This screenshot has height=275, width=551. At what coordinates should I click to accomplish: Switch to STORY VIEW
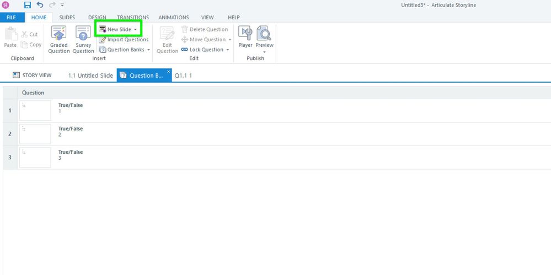pos(32,75)
